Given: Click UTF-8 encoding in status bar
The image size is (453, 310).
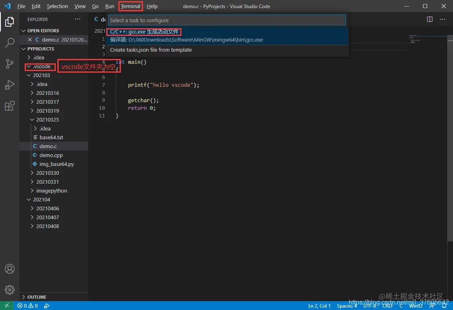Looking at the screenshot, I should [x=369, y=306].
